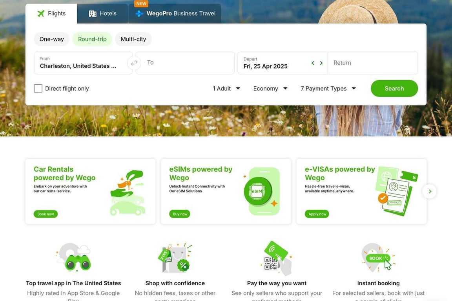This screenshot has width=452, height=301.
Task: Click 'Hassle-free travel e-visas' description
Action: [x=329, y=189]
